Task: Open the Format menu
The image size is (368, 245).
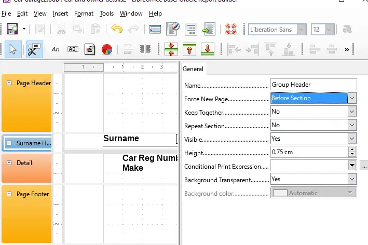Action: pyautogui.click(x=84, y=13)
